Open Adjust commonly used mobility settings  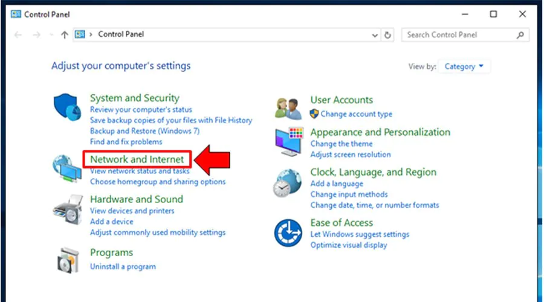pyautogui.click(x=158, y=233)
